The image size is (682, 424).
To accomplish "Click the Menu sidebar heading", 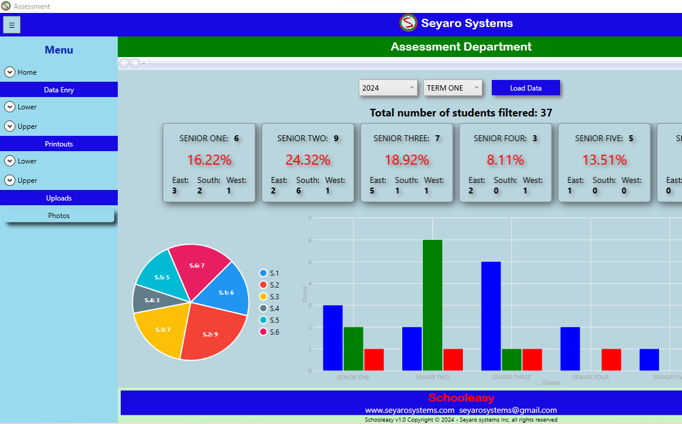I will 59,50.
